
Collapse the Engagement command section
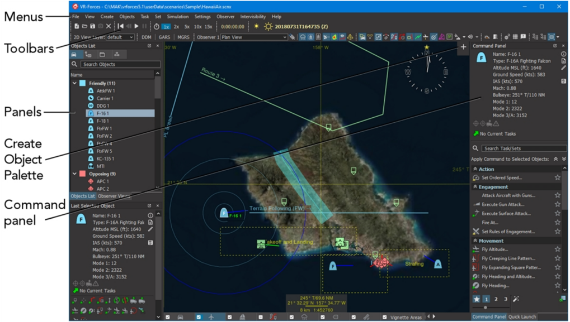point(475,187)
